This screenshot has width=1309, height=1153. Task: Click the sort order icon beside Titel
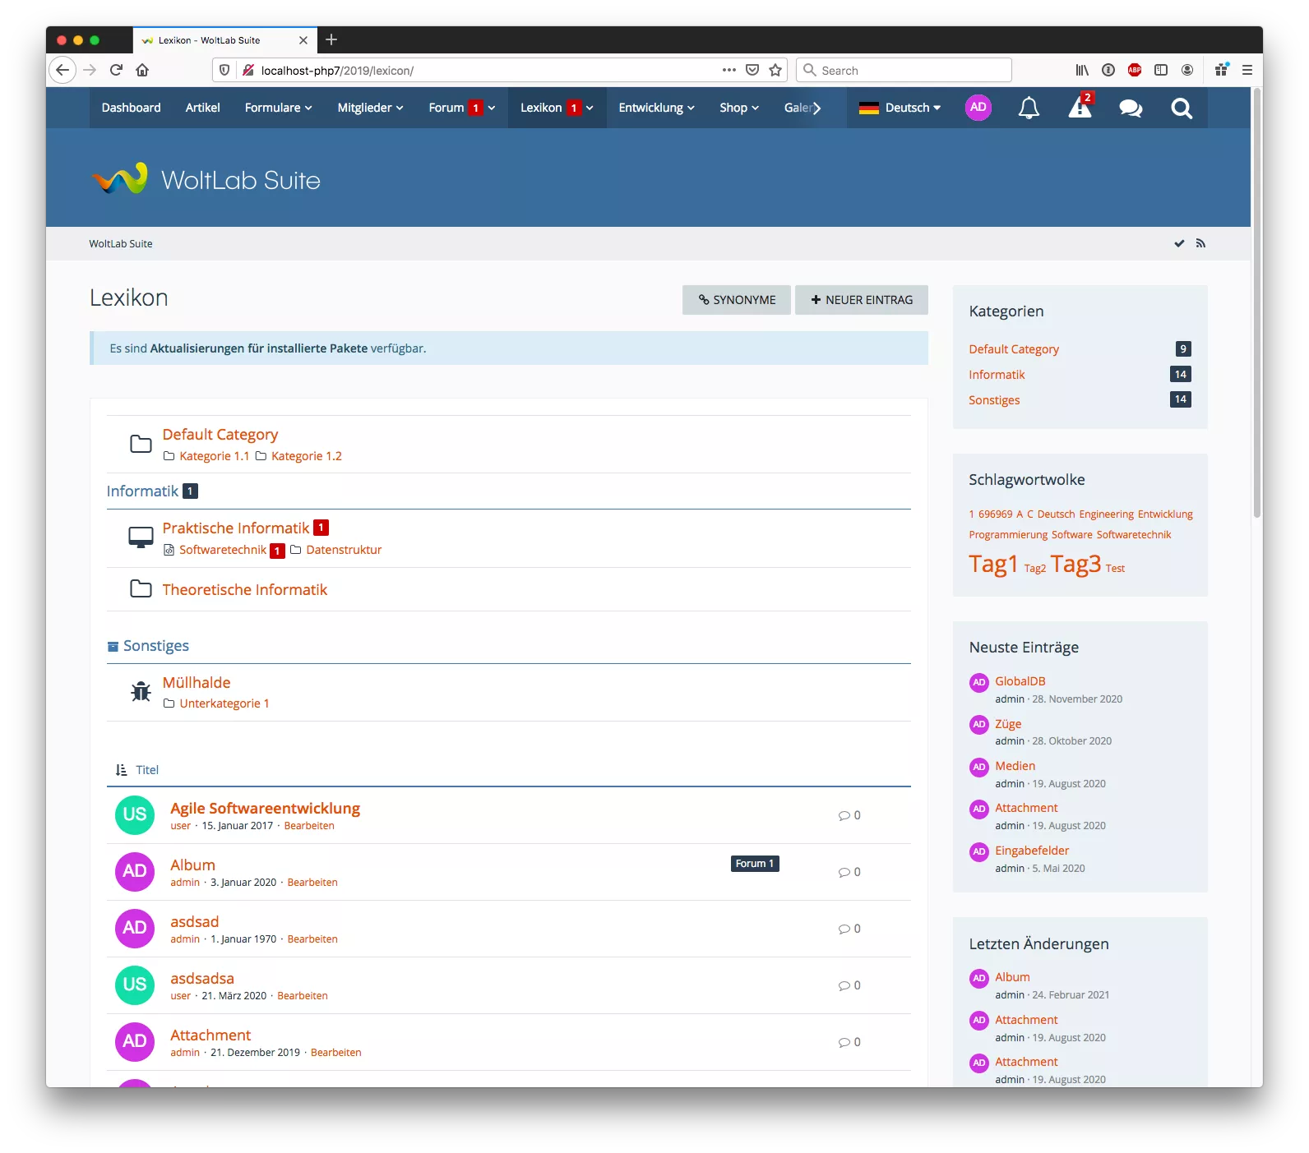coord(122,770)
